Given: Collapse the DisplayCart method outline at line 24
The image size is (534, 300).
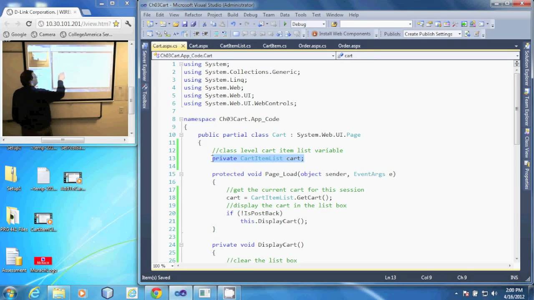Looking at the screenshot, I should pyautogui.click(x=181, y=245).
